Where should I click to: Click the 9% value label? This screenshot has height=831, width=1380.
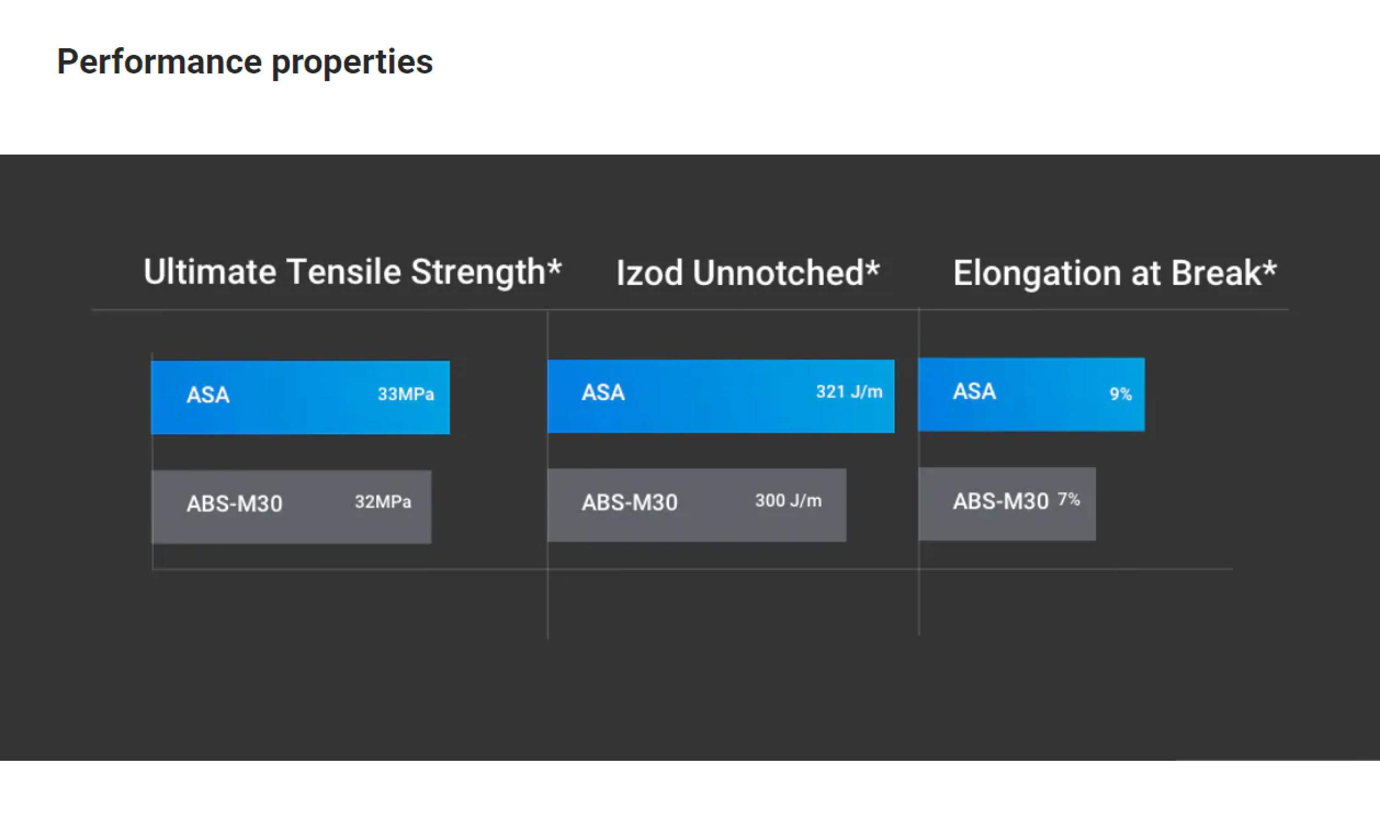[1121, 394]
